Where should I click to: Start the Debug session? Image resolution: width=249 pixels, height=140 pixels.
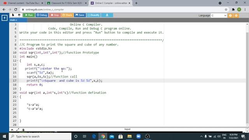tap(42, 15)
